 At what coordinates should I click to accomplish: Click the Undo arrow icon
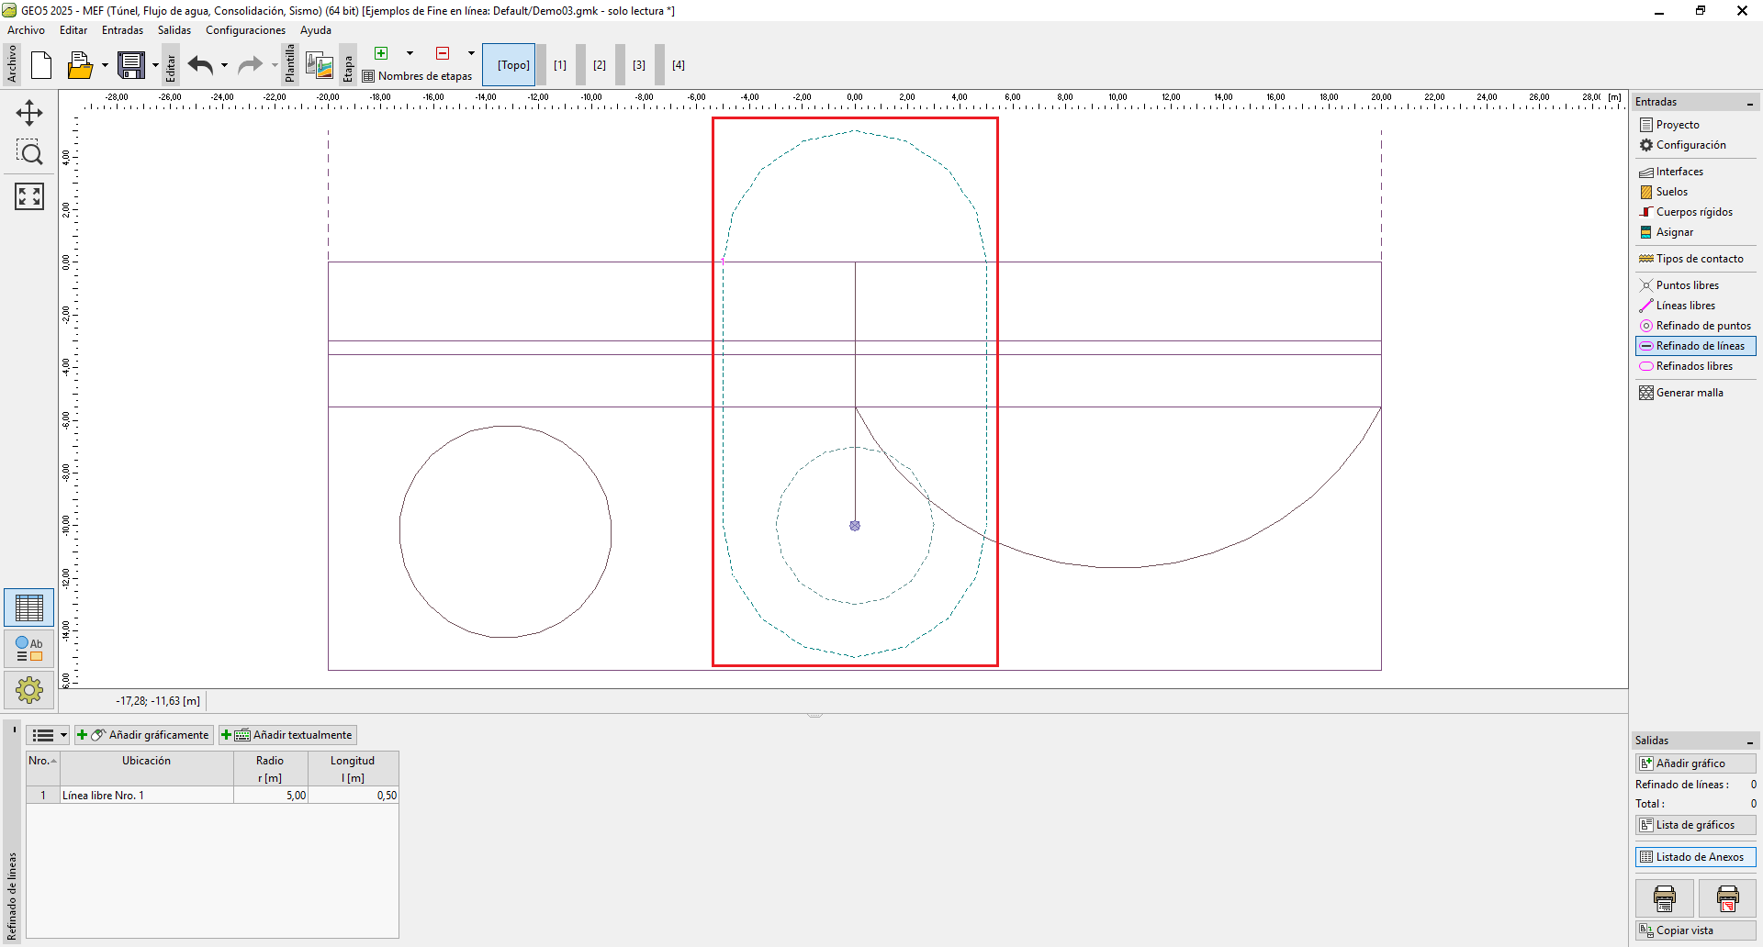point(200,65)
